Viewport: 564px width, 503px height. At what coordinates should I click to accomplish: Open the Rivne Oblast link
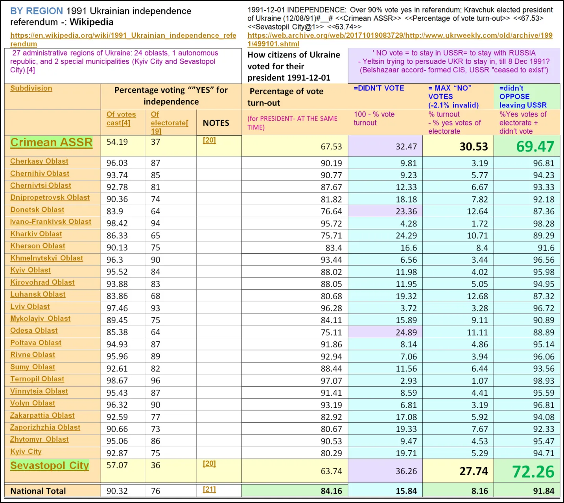click(x=33, y=355)
